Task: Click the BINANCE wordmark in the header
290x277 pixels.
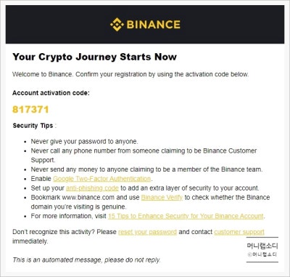Action: [153, 25]
